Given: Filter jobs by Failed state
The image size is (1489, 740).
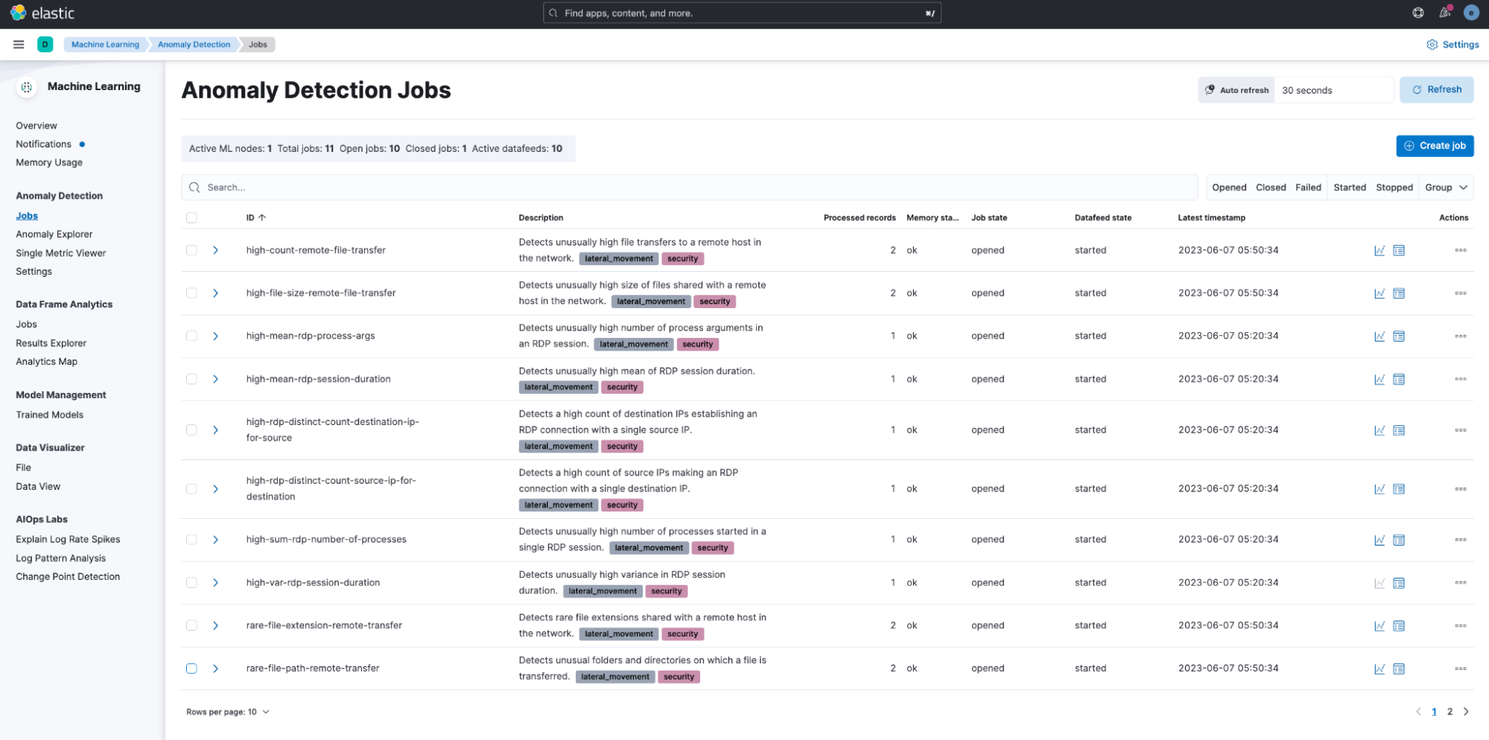Looking at the screenshot, I should point(1308,188).
